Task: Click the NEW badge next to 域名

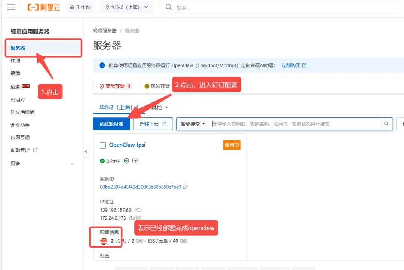Action: (x=25, y=86)
